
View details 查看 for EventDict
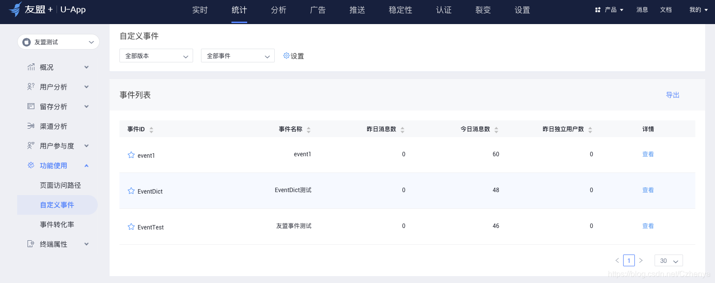(x=648, y=190)
